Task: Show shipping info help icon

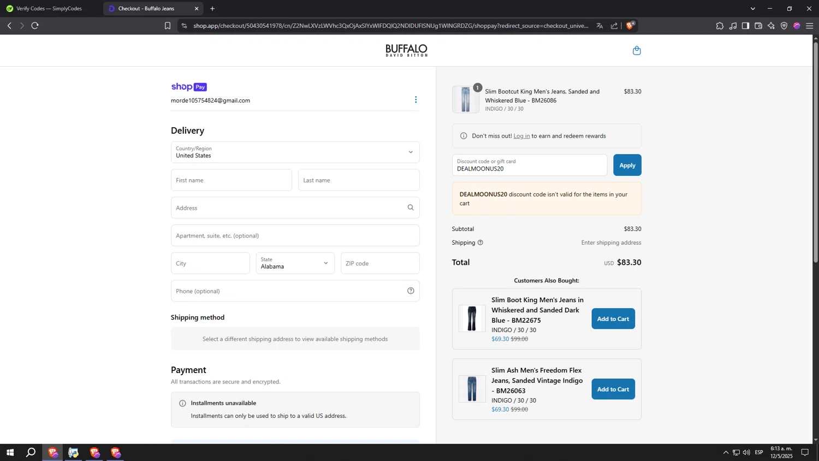Action: (480, 243)
